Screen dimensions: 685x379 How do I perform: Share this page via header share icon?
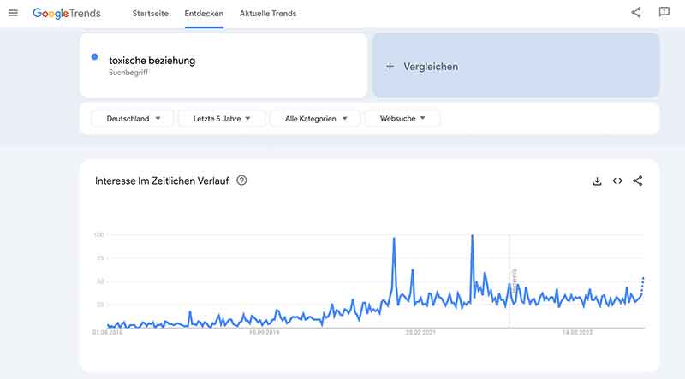636,12
